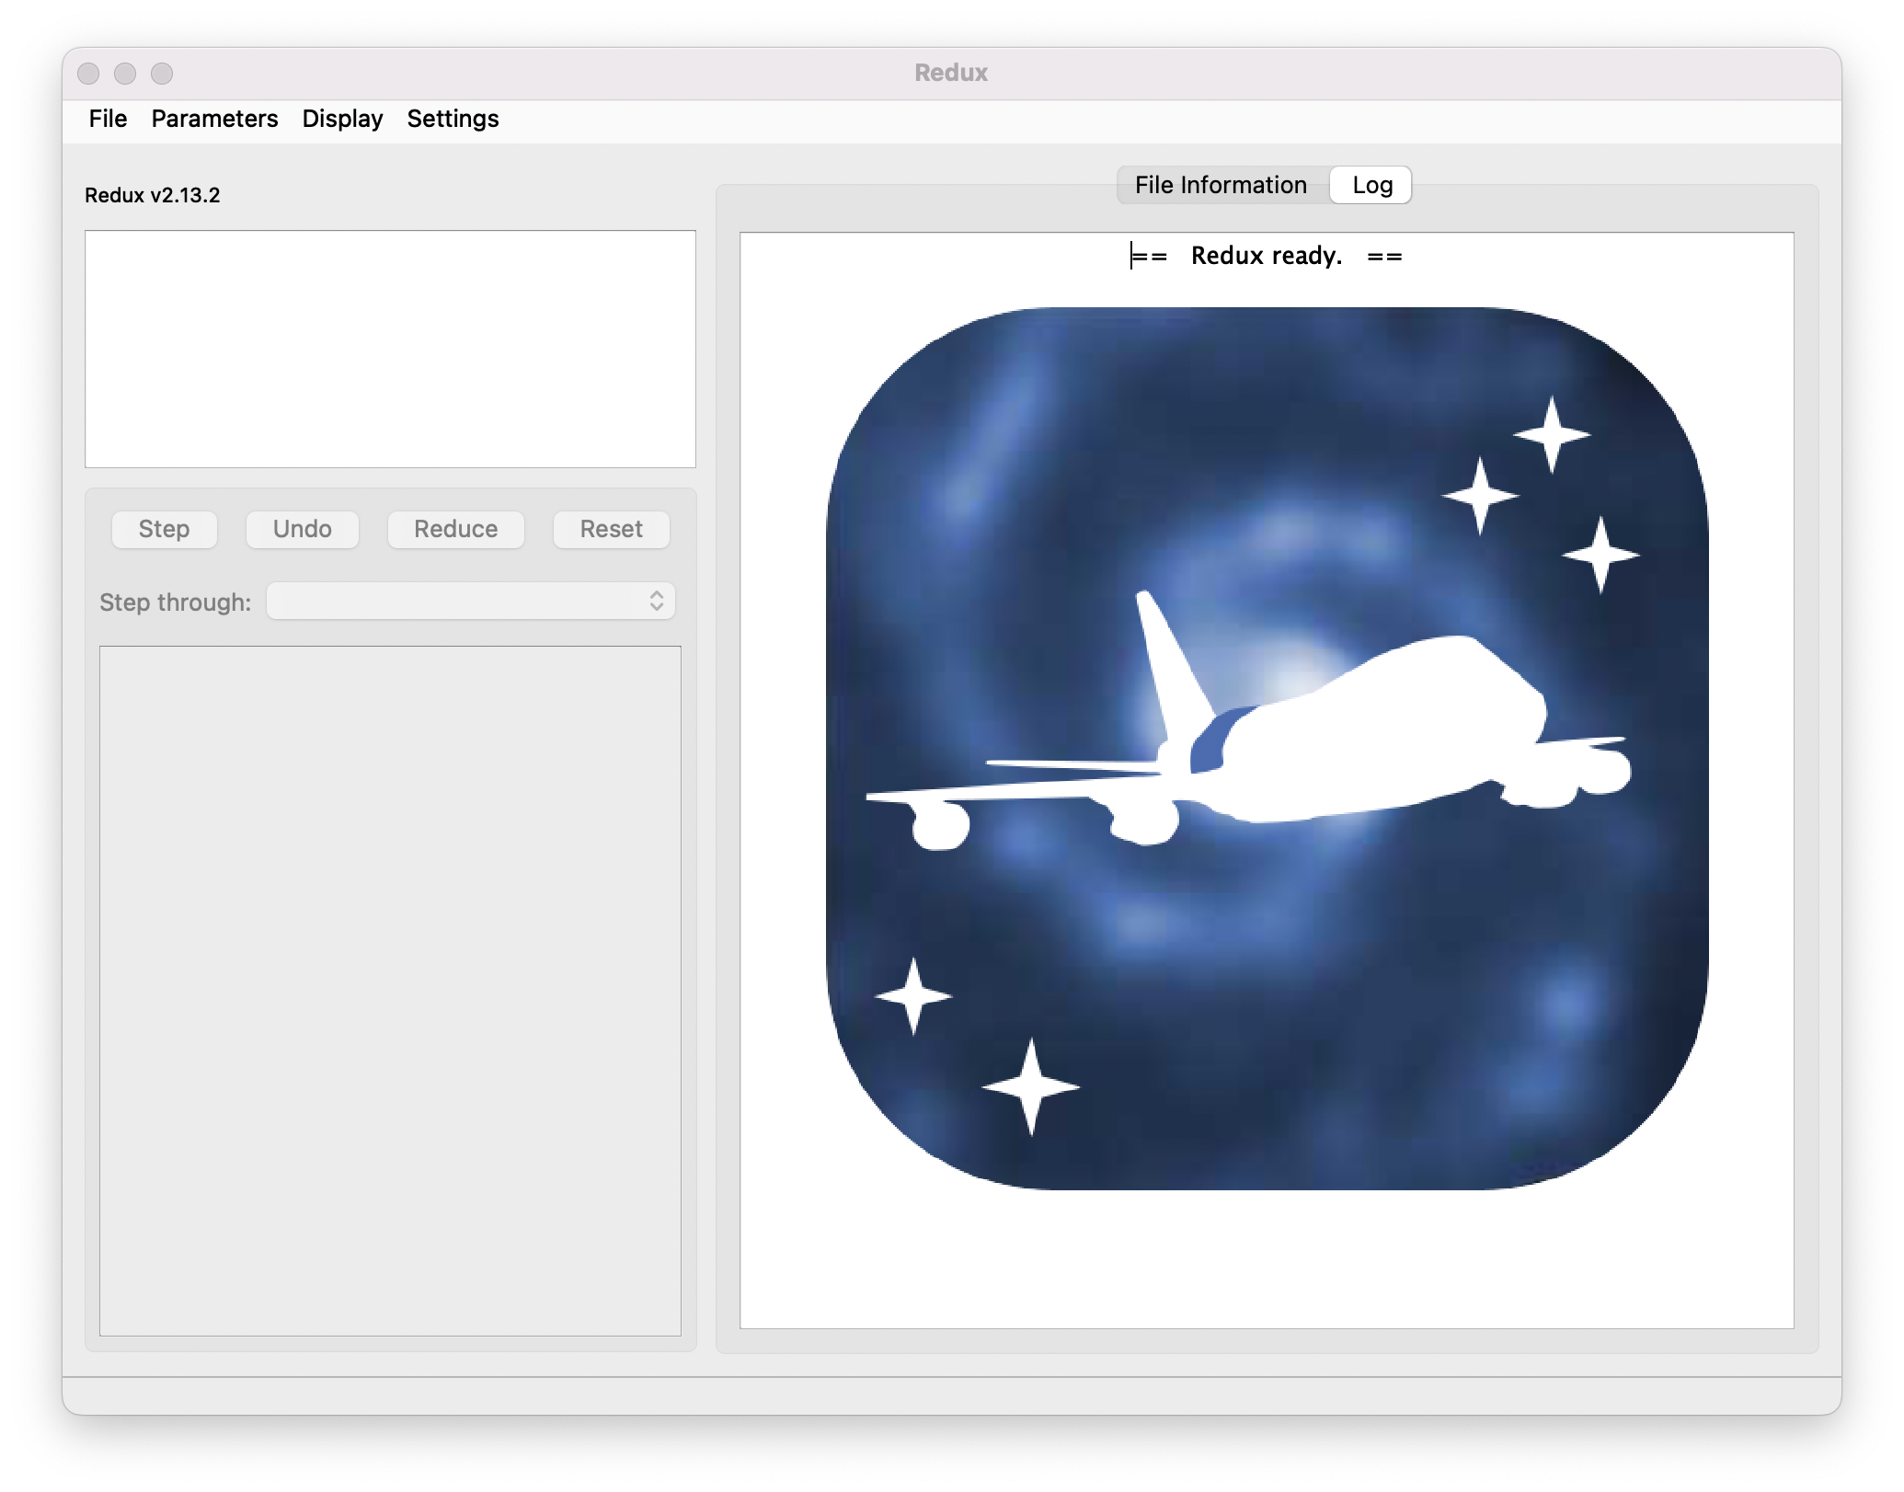Click the Redux window title bar

(951, 72)
